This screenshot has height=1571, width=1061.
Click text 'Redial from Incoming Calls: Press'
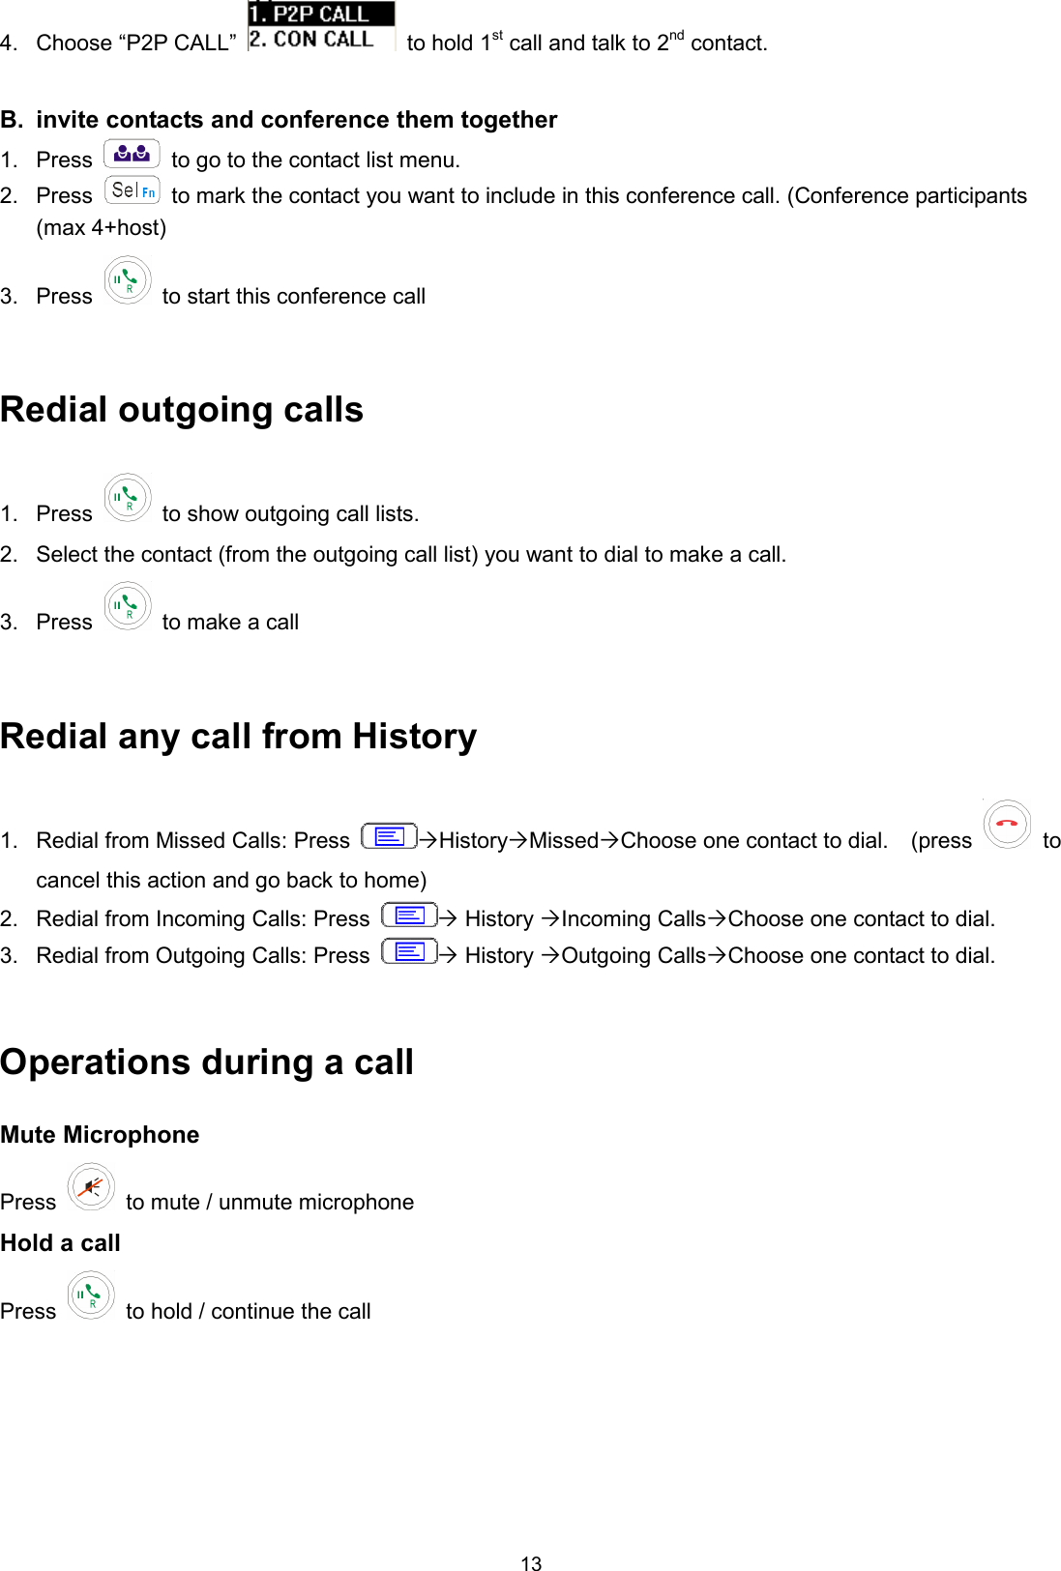203,918
